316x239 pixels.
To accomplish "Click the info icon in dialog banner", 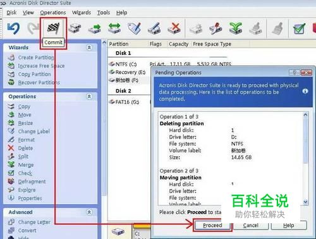I will pyautogui.click(x=305, y=91).
